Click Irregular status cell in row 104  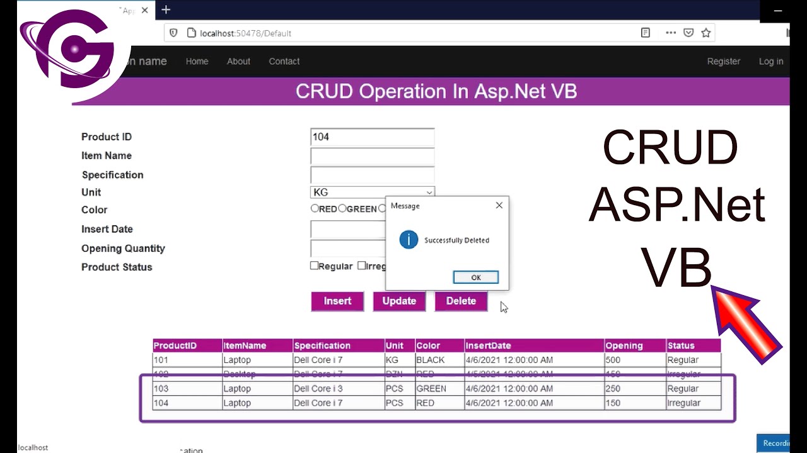coord(694,403)
